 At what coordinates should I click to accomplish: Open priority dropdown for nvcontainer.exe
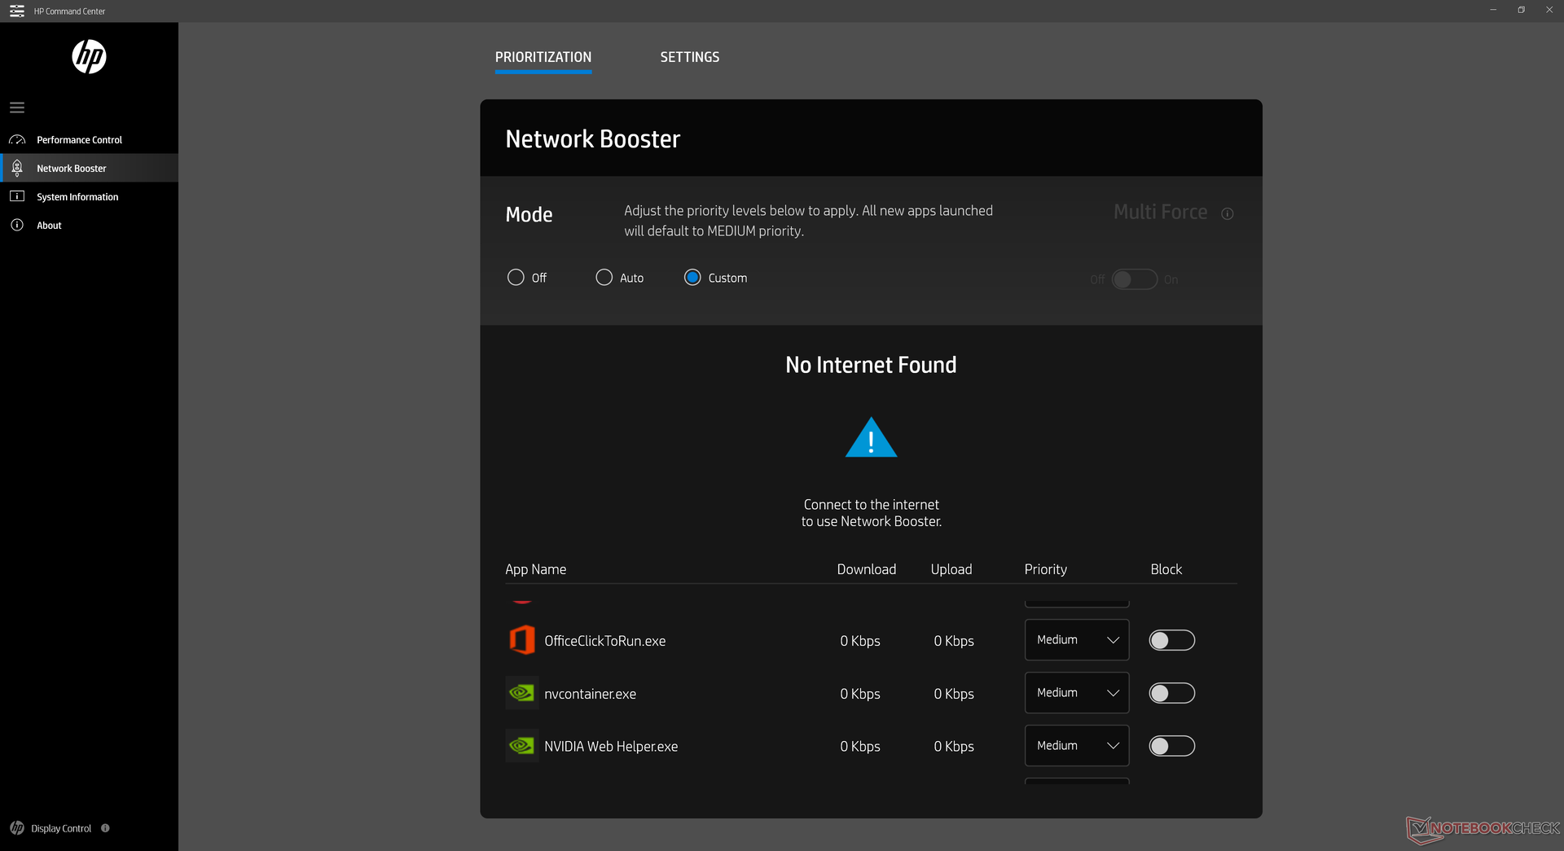(1076, 693)
